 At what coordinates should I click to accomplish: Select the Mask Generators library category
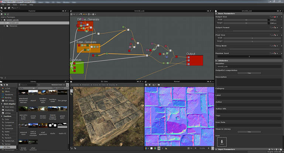tap(10, 107)
